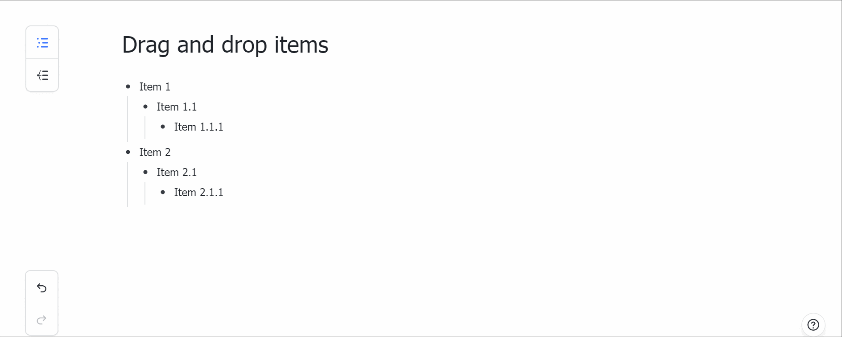Click the outdent list item icon
The width and height of the screenshot is (842, 337).
[x=42, y=75]
